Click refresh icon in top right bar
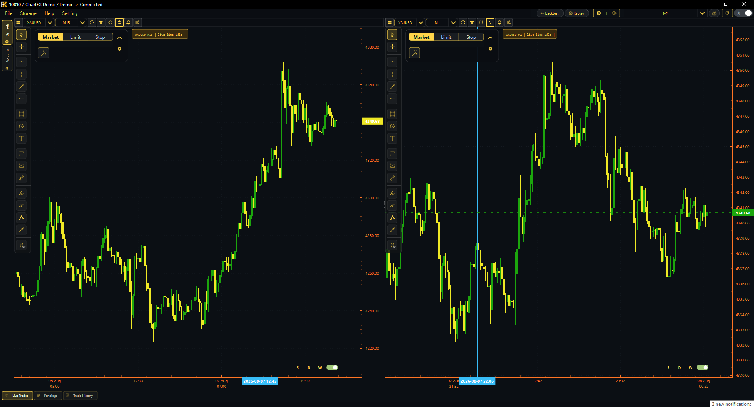 (x=727, y=13)
